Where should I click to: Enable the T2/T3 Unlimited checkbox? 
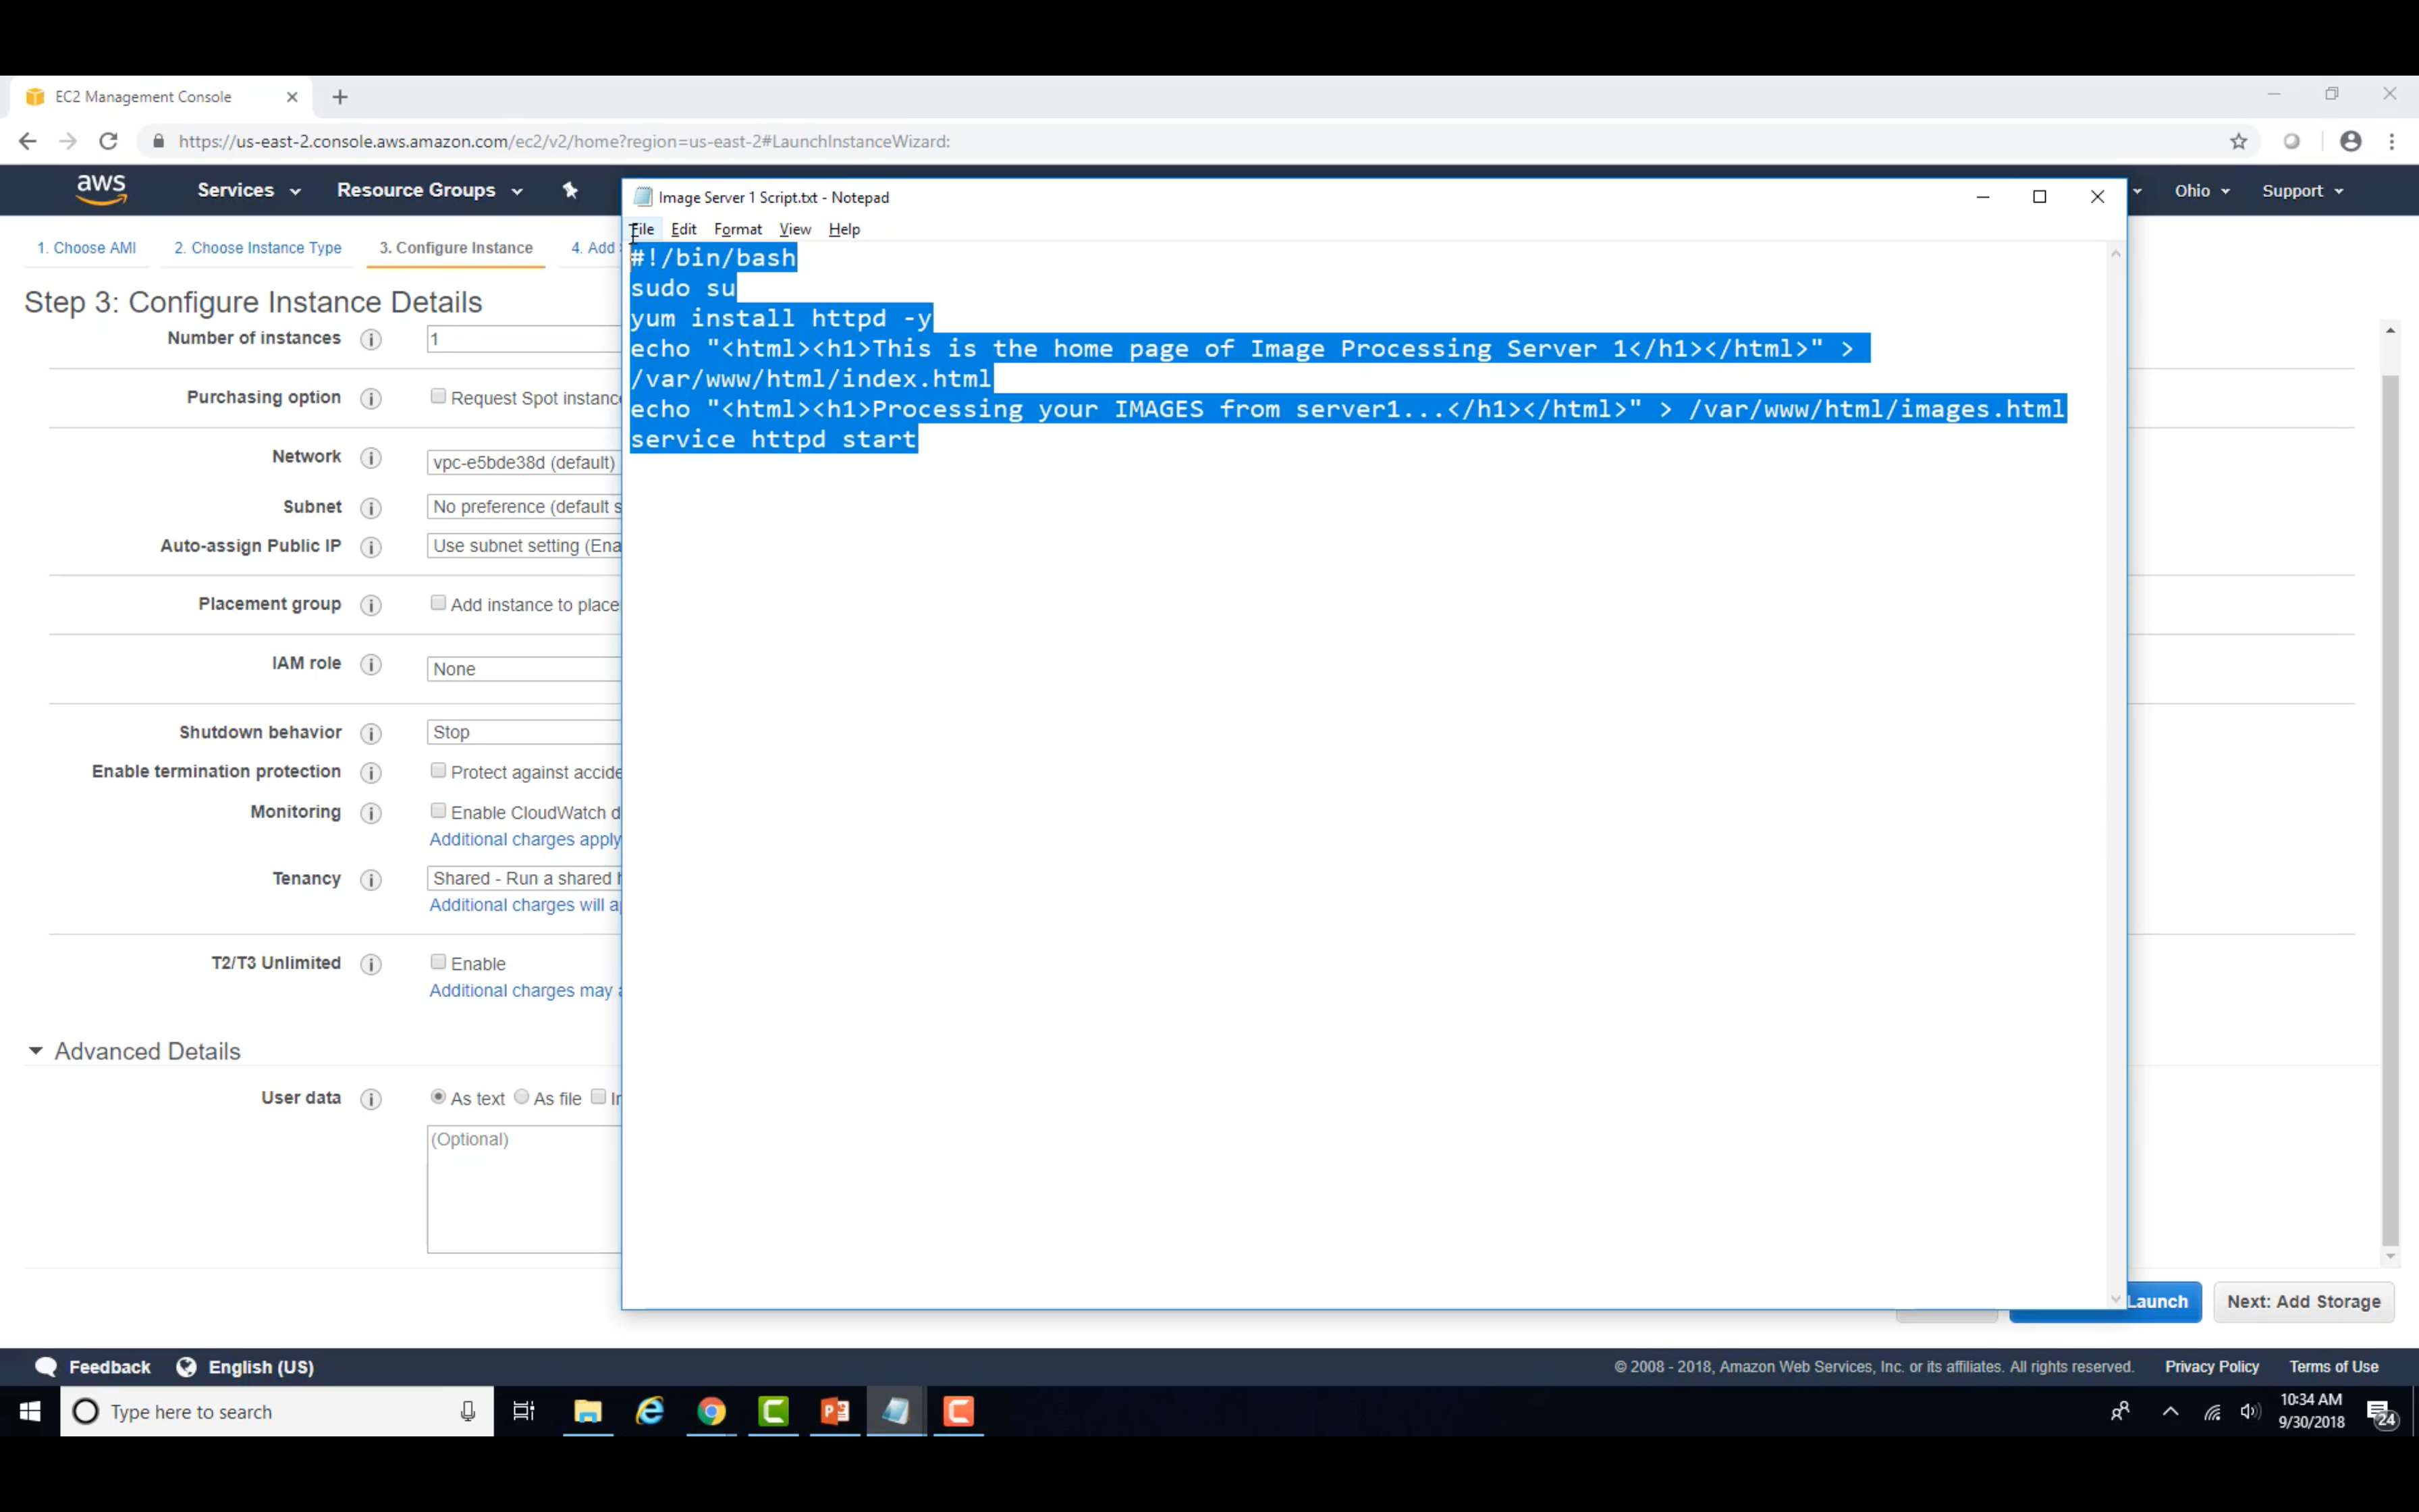[x=438, y=962]
